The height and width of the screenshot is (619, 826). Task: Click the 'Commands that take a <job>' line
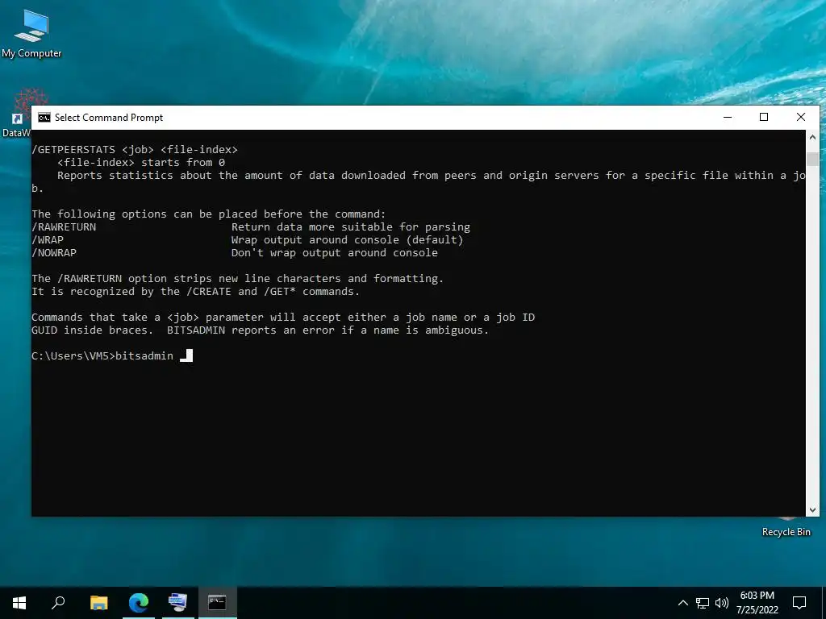click(283, 318)
